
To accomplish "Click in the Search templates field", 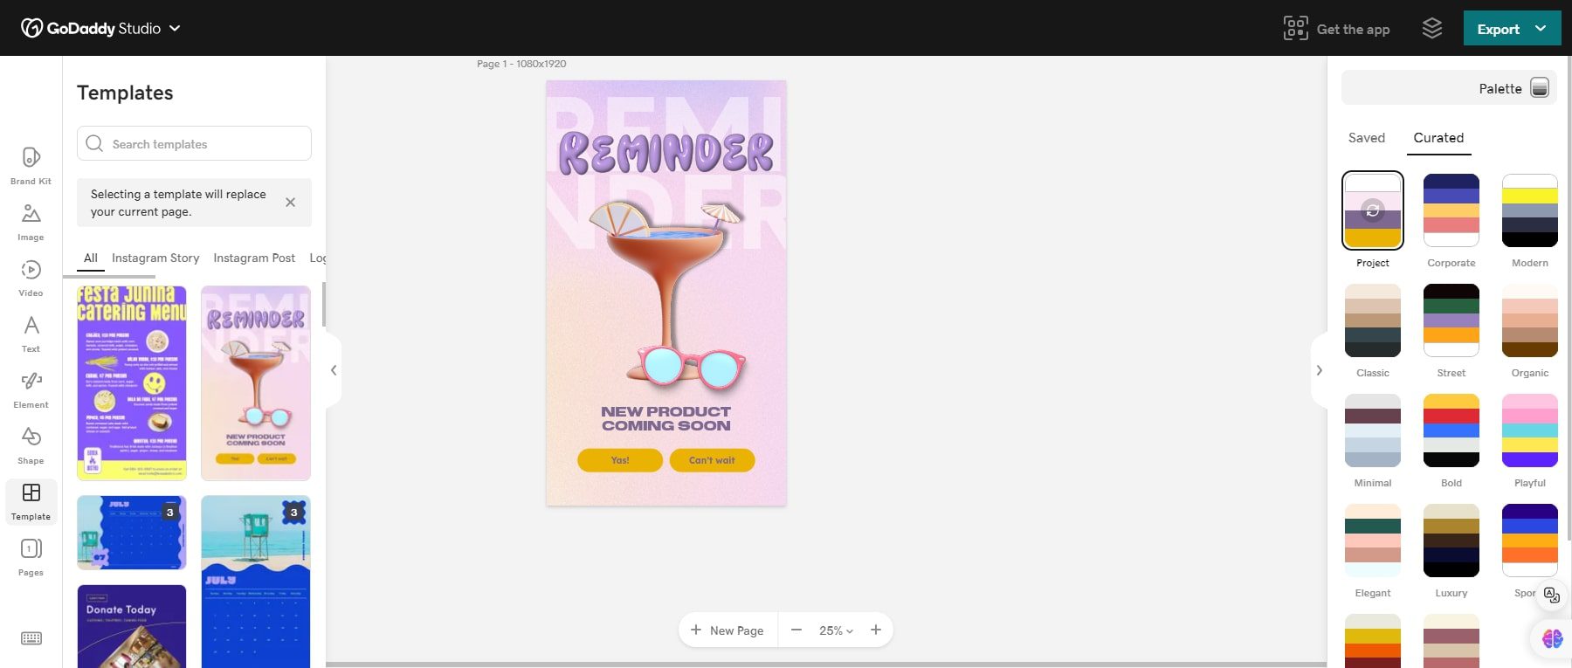I will [194, 143].
